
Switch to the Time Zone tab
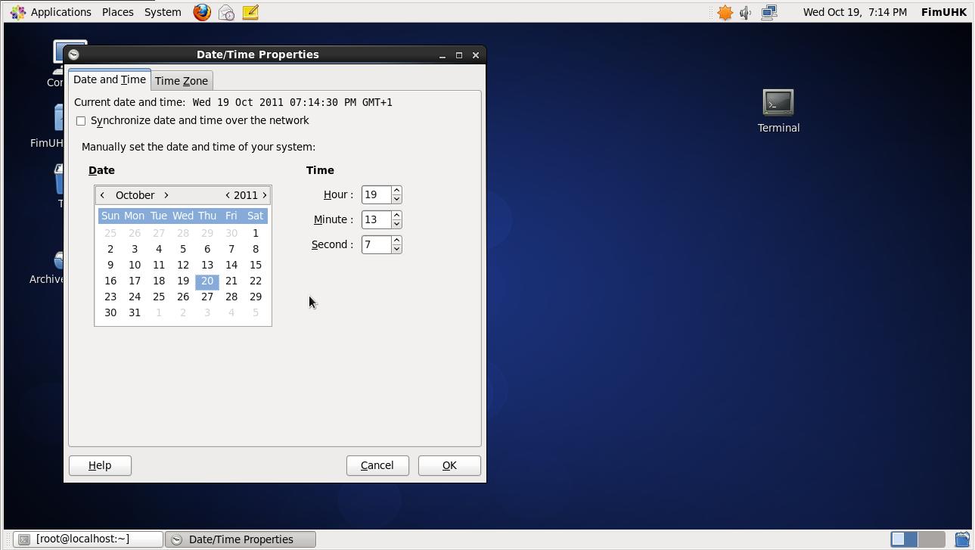pyautogui.click(x=182, y=81)
